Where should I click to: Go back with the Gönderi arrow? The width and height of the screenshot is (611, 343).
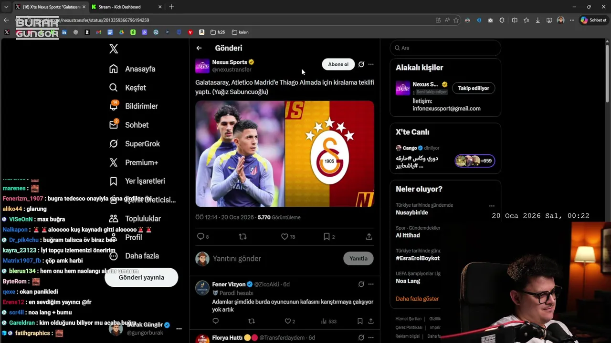(199, 48)
